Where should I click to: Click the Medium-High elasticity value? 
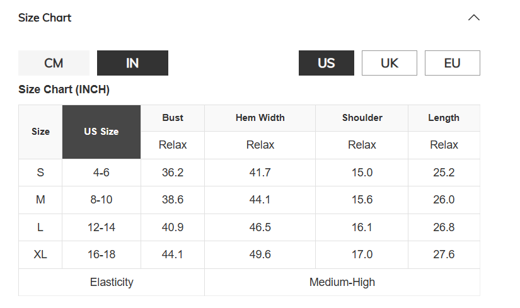pos(342,282)
